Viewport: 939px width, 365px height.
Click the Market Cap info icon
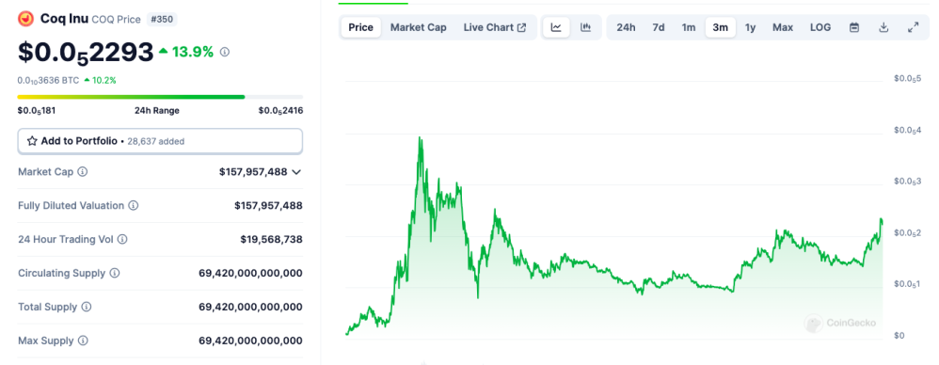pos(83,172)
